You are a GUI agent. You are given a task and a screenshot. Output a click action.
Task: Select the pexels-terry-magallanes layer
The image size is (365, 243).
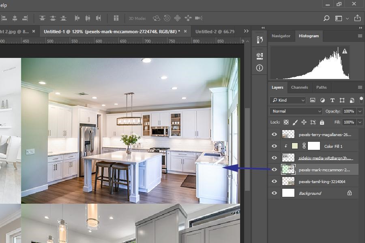pos(325,134)
